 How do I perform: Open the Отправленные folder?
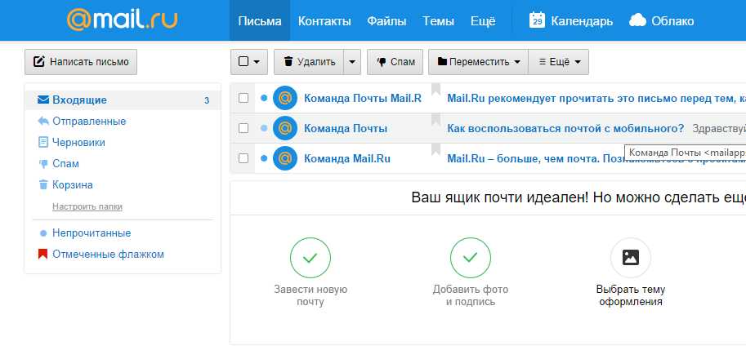click(x=88, y=121)
